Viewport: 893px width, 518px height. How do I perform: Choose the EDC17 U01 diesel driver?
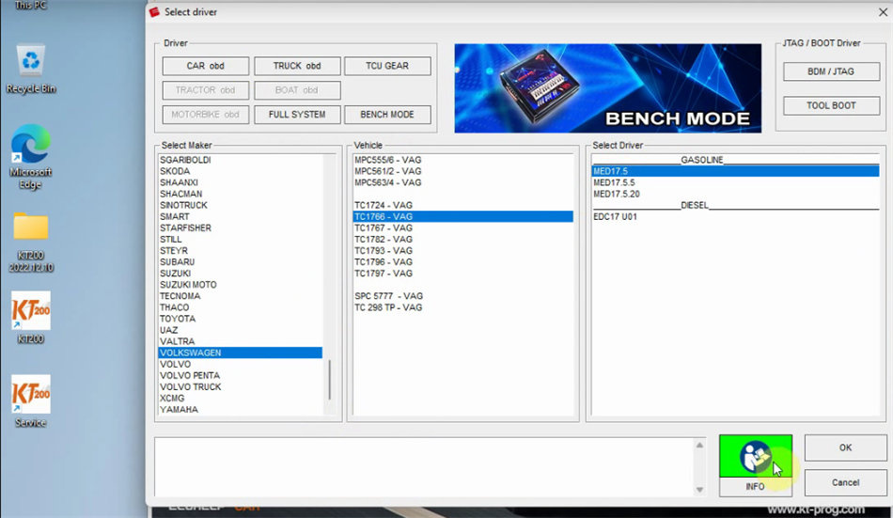coord(616,216)
